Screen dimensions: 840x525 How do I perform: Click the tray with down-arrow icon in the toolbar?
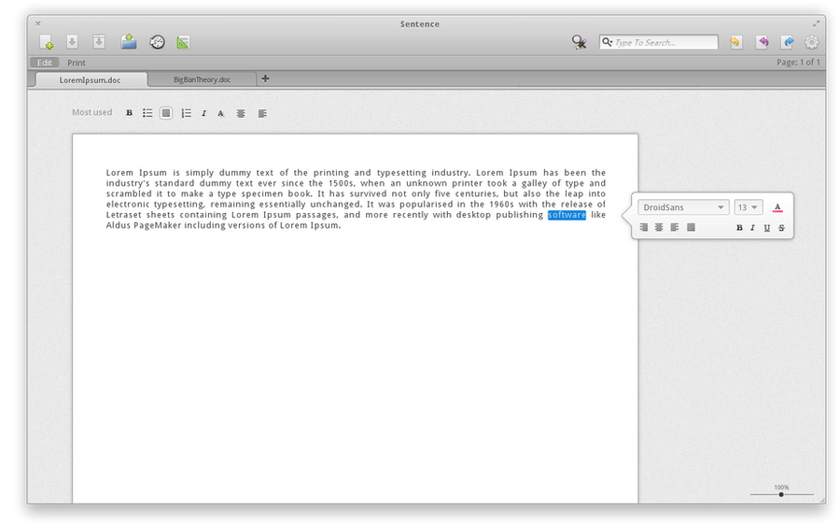(99, 42)
